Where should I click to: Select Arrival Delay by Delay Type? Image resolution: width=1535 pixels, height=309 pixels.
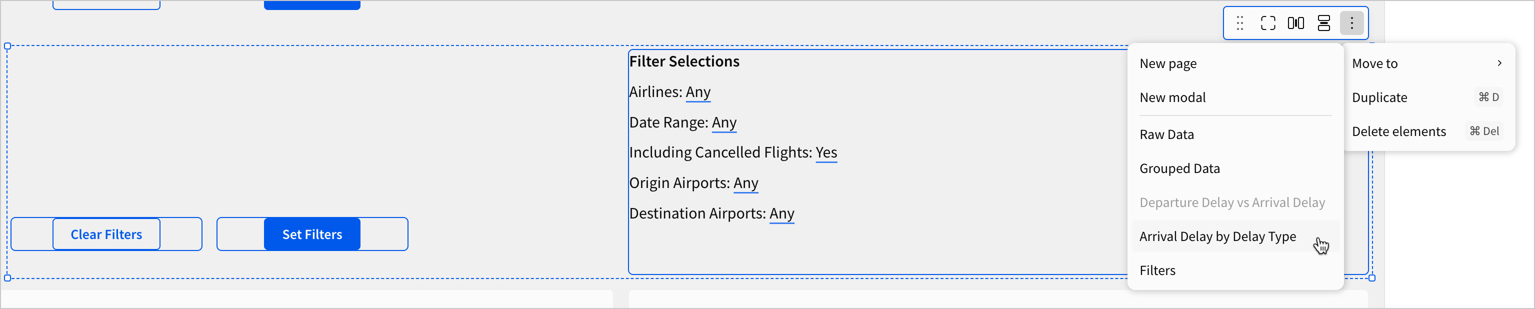[x=1217, y=236]
